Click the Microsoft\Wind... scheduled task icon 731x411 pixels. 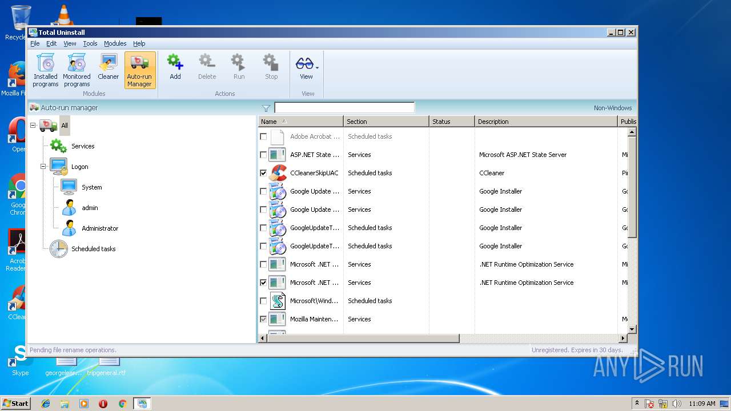pyautogui.click(x=278, y=301)
